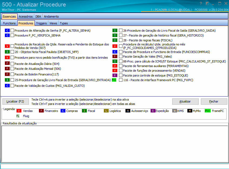Image resolution: width=229 pixels, height=169 pixels.
Task: Click red V icon beside Pedidos de Venda (507)
Action: point(7,46)
